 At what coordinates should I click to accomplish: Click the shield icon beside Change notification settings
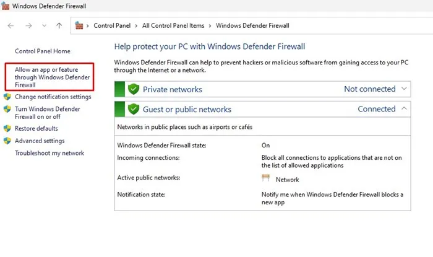coord(7,97)
